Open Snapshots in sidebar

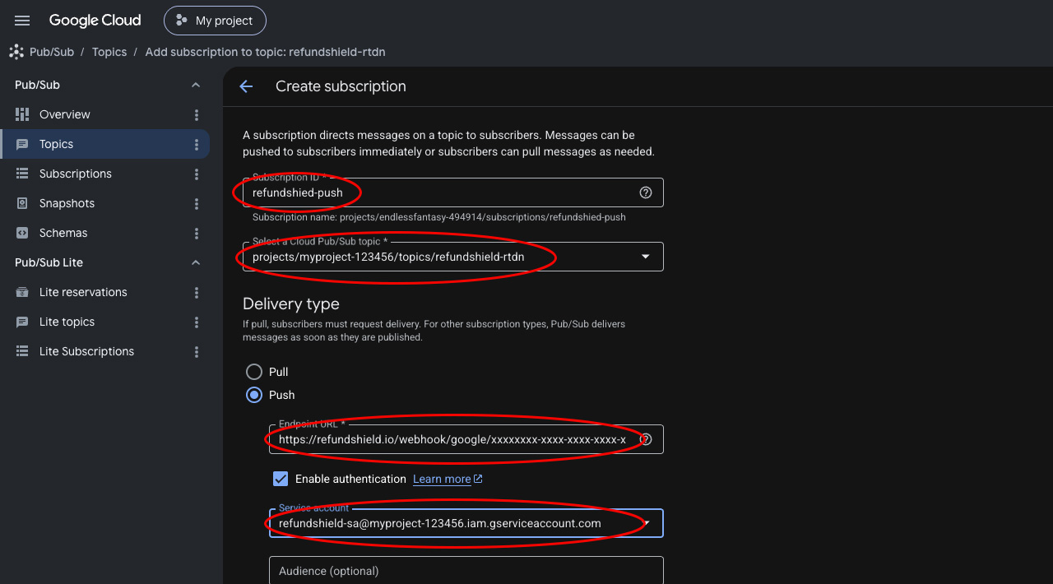(x=67, y=203)
